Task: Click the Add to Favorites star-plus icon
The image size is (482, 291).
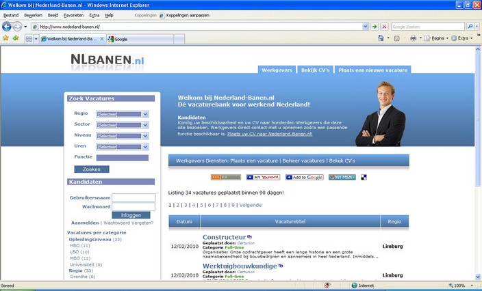Action: point(16,38)
